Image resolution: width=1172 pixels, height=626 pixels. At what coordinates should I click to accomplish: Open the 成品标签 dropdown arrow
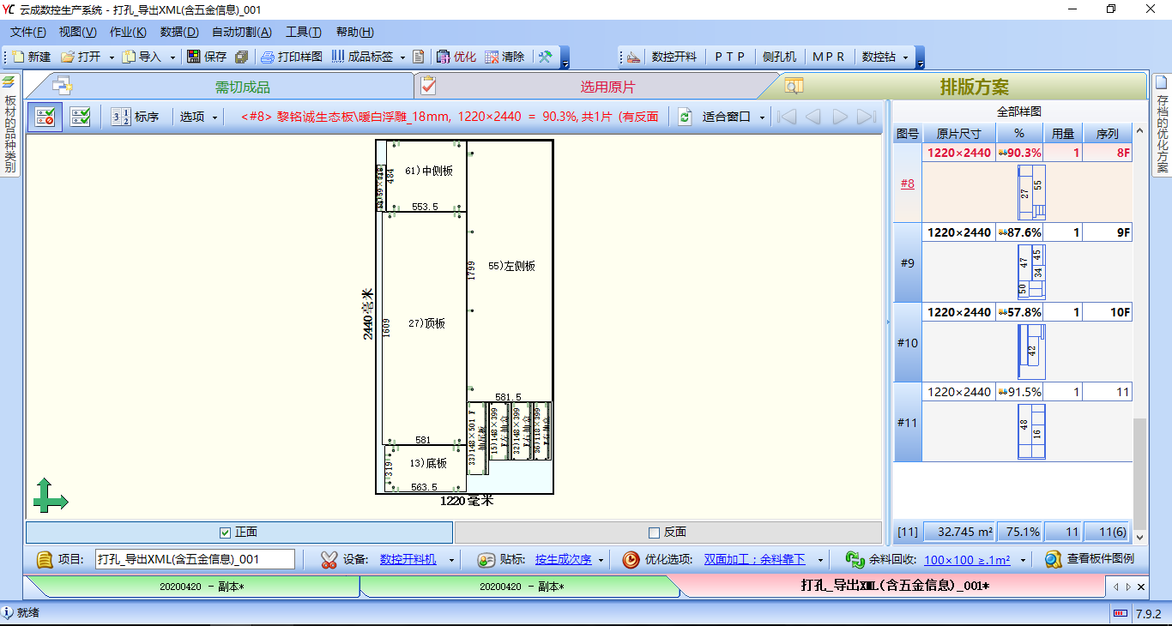402,57
